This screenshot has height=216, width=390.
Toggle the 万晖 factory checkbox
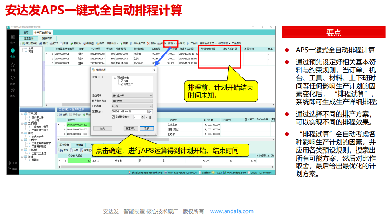click(122, 81)
